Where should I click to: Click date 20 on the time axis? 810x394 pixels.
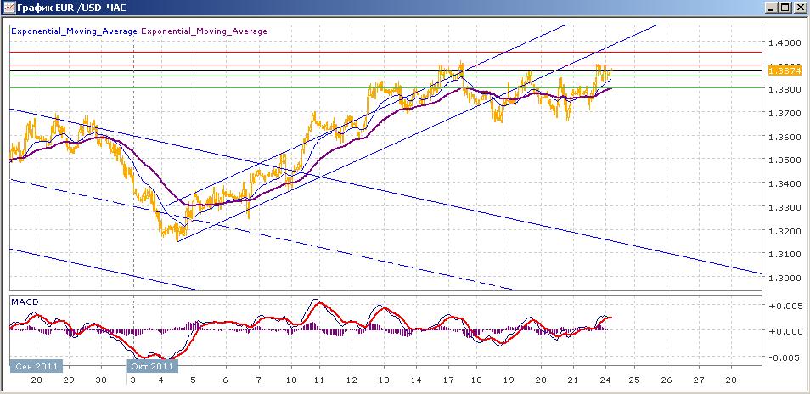point(541,380)
